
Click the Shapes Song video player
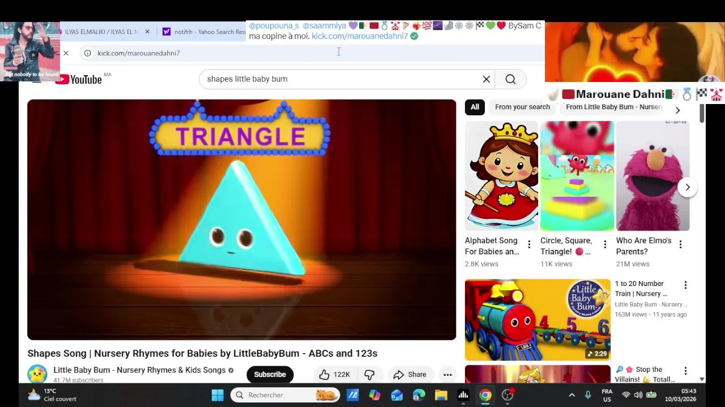(241, 220)
